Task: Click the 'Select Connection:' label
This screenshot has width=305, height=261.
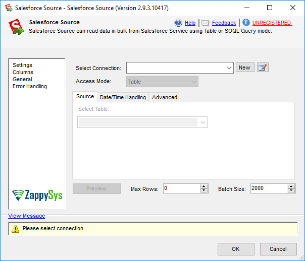Action: click(98, 68)
